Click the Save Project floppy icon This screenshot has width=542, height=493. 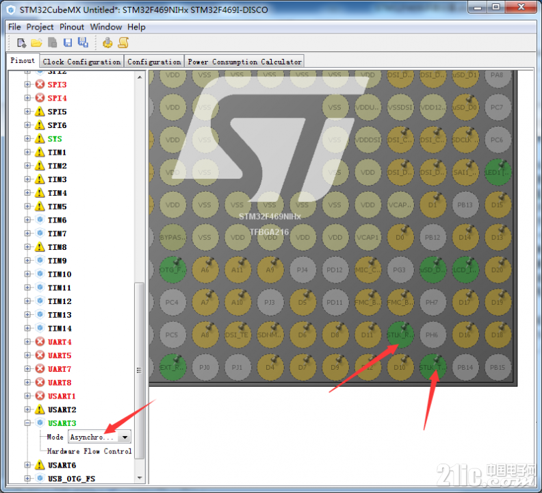pyautogui.click(x=67, y=42)
